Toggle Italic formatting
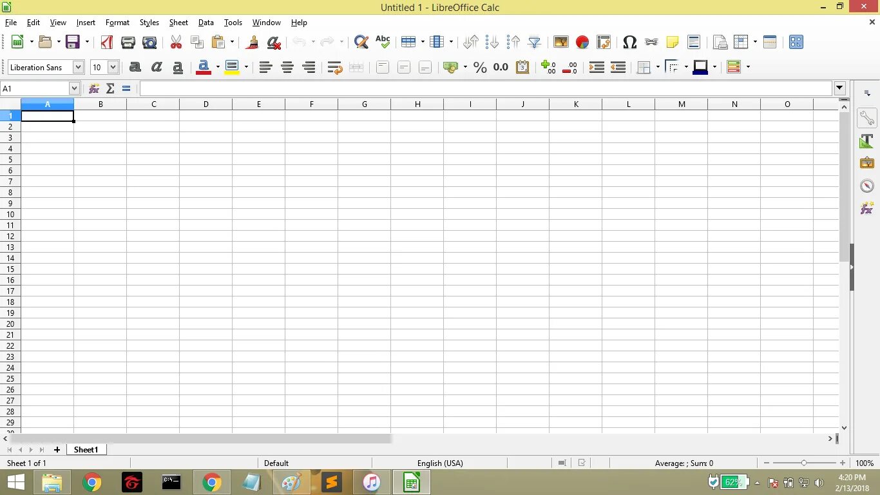This screenshot has height=495, width=880. [x=157, y=67]
